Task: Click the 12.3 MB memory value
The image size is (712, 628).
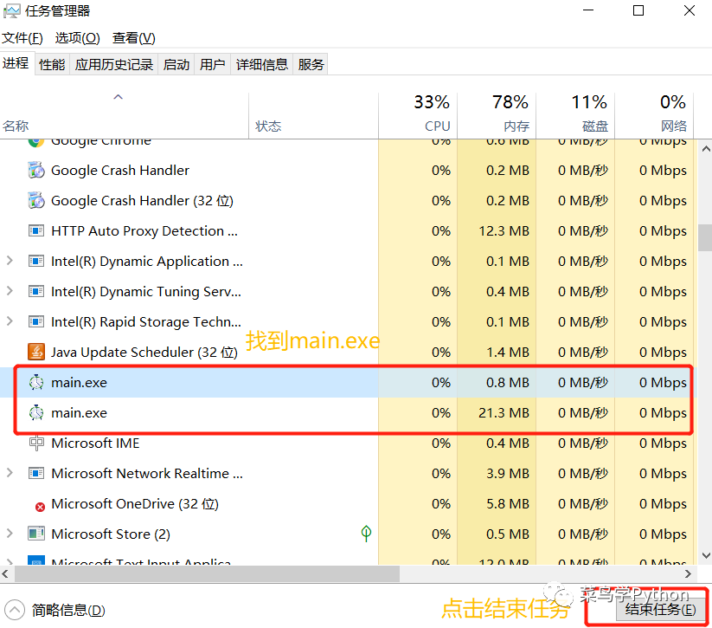Action: (504, 231)
